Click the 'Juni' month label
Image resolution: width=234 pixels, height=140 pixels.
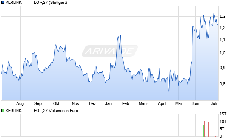coord(195,103)
